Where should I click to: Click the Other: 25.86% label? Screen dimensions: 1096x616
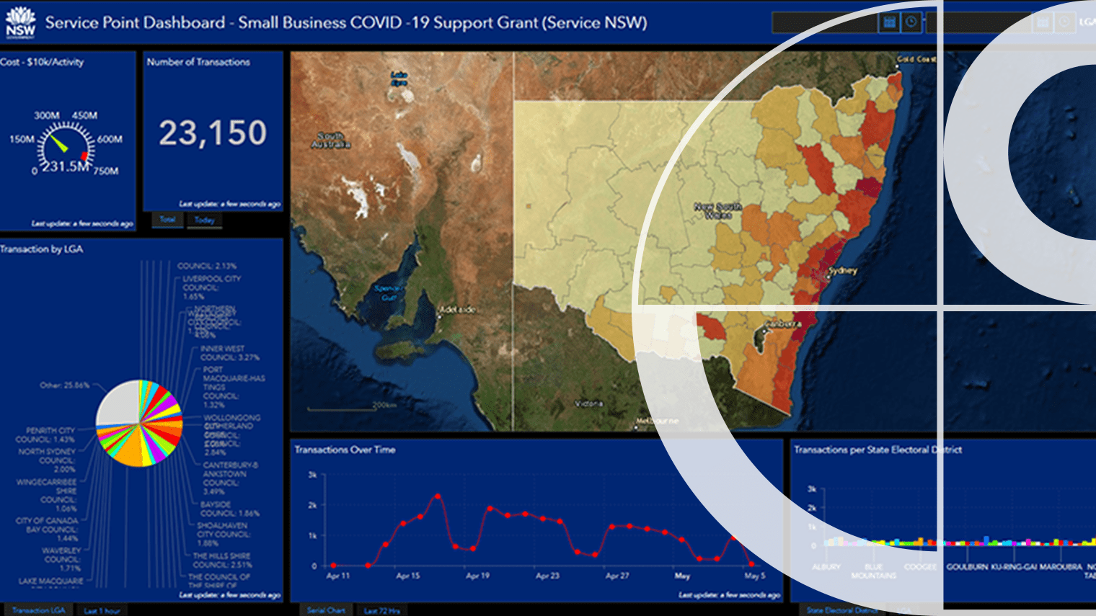64,385
